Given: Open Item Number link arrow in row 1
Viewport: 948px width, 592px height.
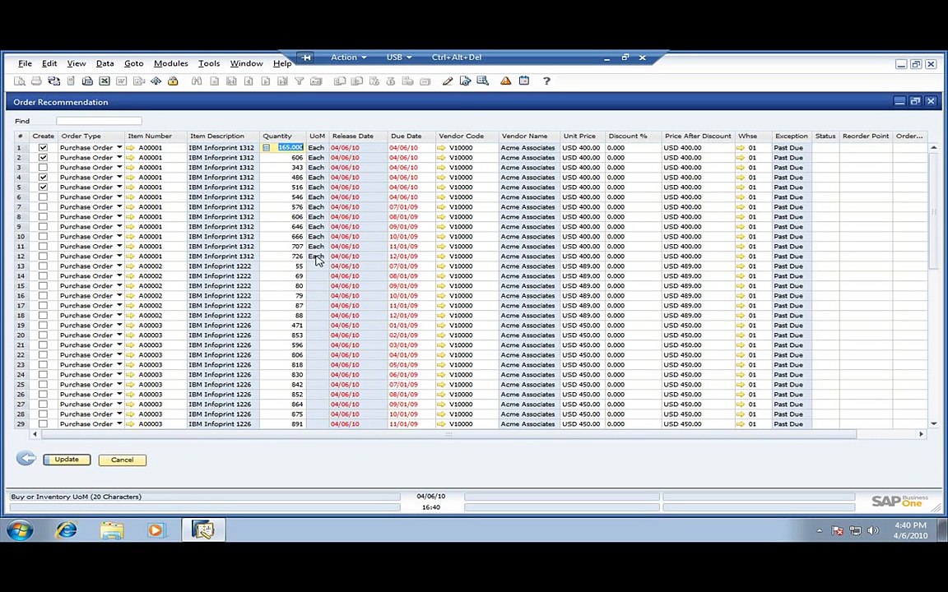Looking at the screenshot, I should tap(130, 147).
